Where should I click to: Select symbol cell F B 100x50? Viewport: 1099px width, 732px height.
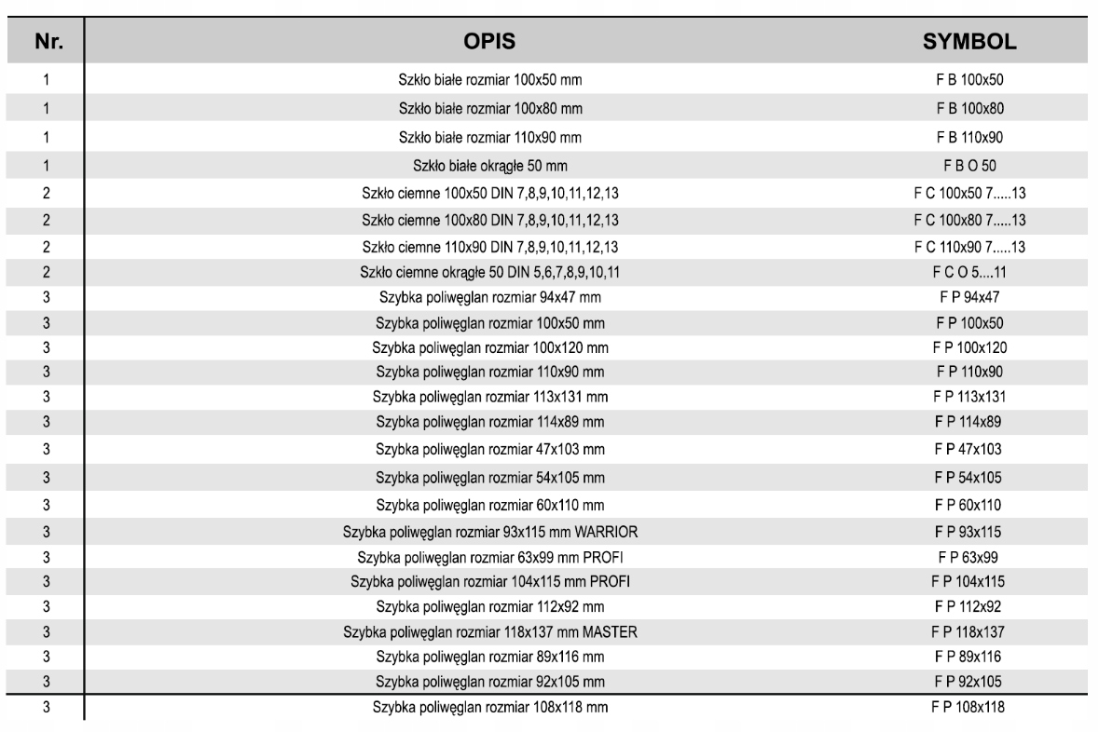click(x=969, y=80)
